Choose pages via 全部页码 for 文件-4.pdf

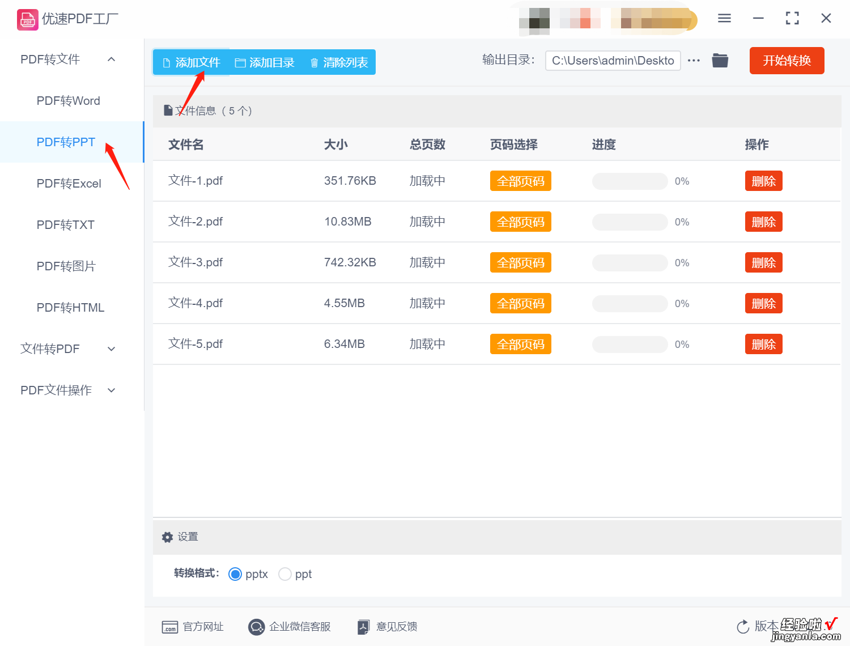(x=520, y=304)
